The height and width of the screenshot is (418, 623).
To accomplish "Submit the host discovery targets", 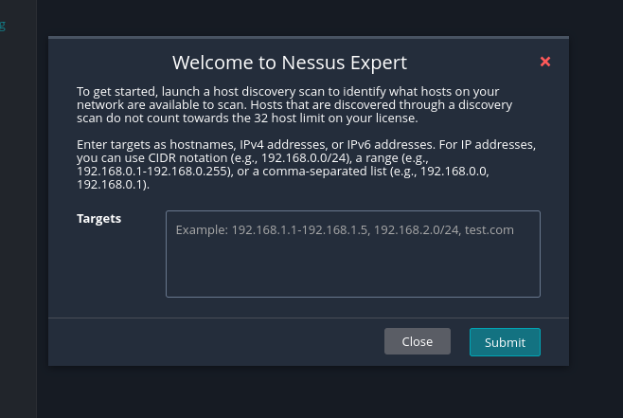I will click(x=505, y=342).
